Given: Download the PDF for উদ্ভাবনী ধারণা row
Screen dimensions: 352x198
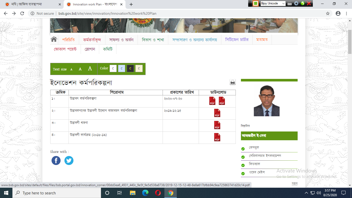Looking at the screenshot, I should coord(217,125).
